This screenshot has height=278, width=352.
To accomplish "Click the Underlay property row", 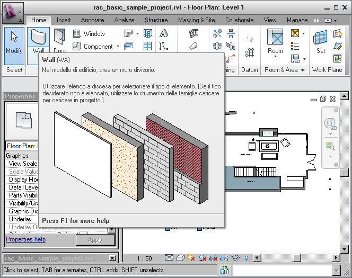I will pyautogui.click(x=22, y=219).
